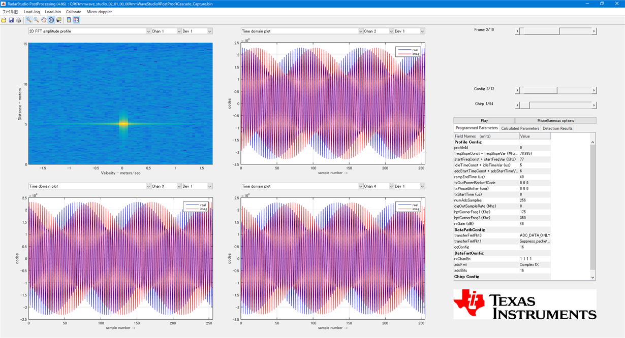This screenshot has width=625, height=338.
Task: Enable Rotate 3D mode
Action: [51, 20]
